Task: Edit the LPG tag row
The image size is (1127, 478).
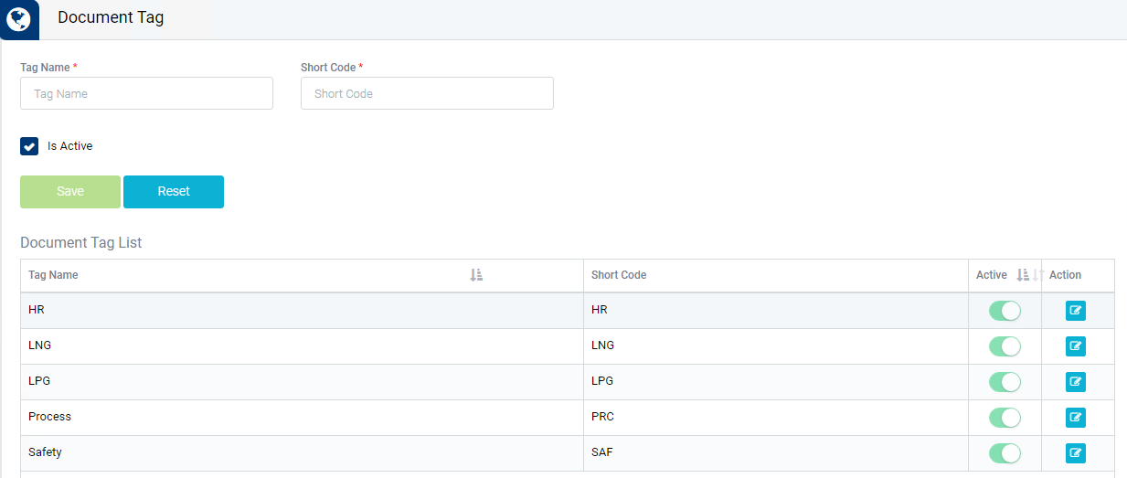Action: click(x=1075, y=382)
